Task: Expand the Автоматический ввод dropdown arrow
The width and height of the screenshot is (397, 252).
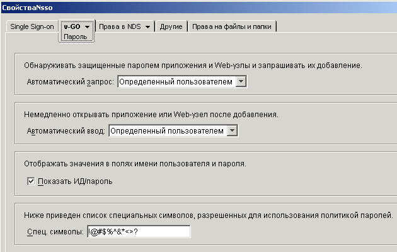Action: 232,131
